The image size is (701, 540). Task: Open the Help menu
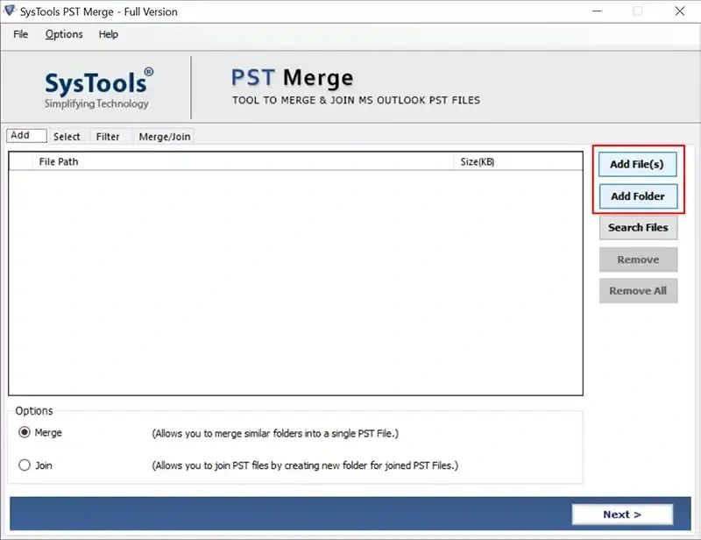click(x=109, y=34)
